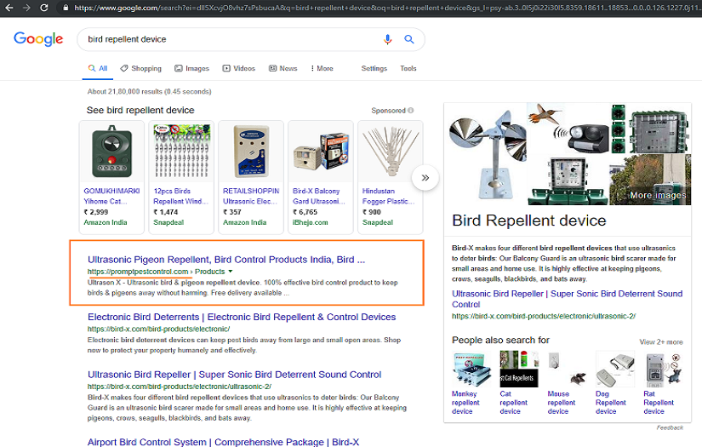The image size is (702, 447).
Task: Switch to the Shopping tab
Action: point(140,68)
